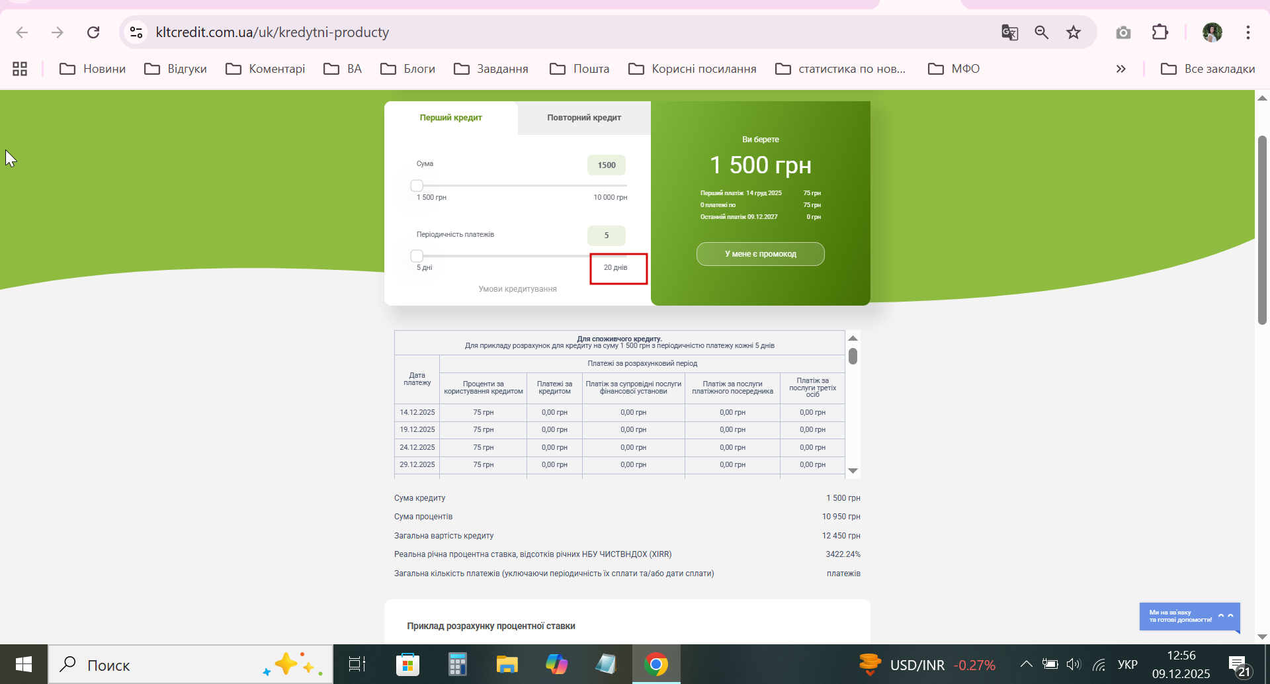The image size is (1270, 684).
Task: Click the Сума slider handle
Action: pos(417,186)
